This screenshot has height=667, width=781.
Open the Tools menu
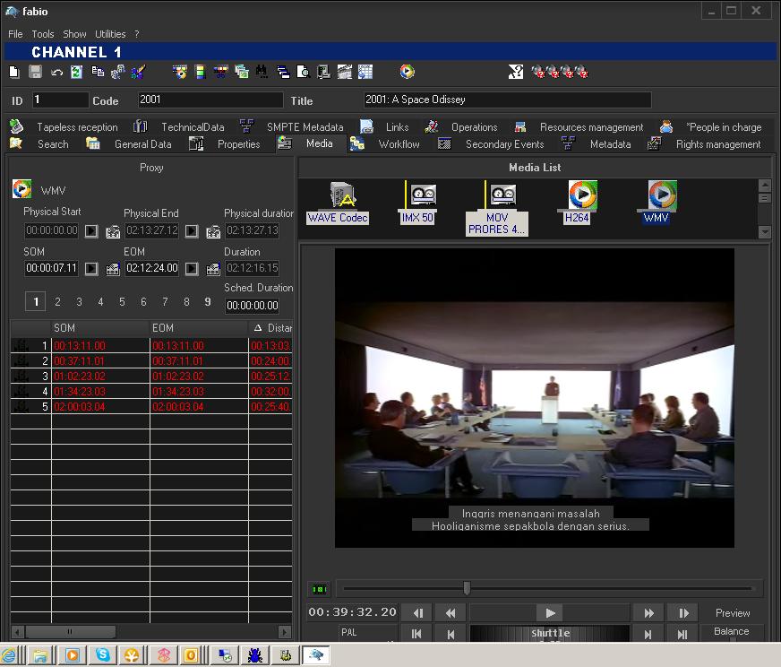(43, 34)
